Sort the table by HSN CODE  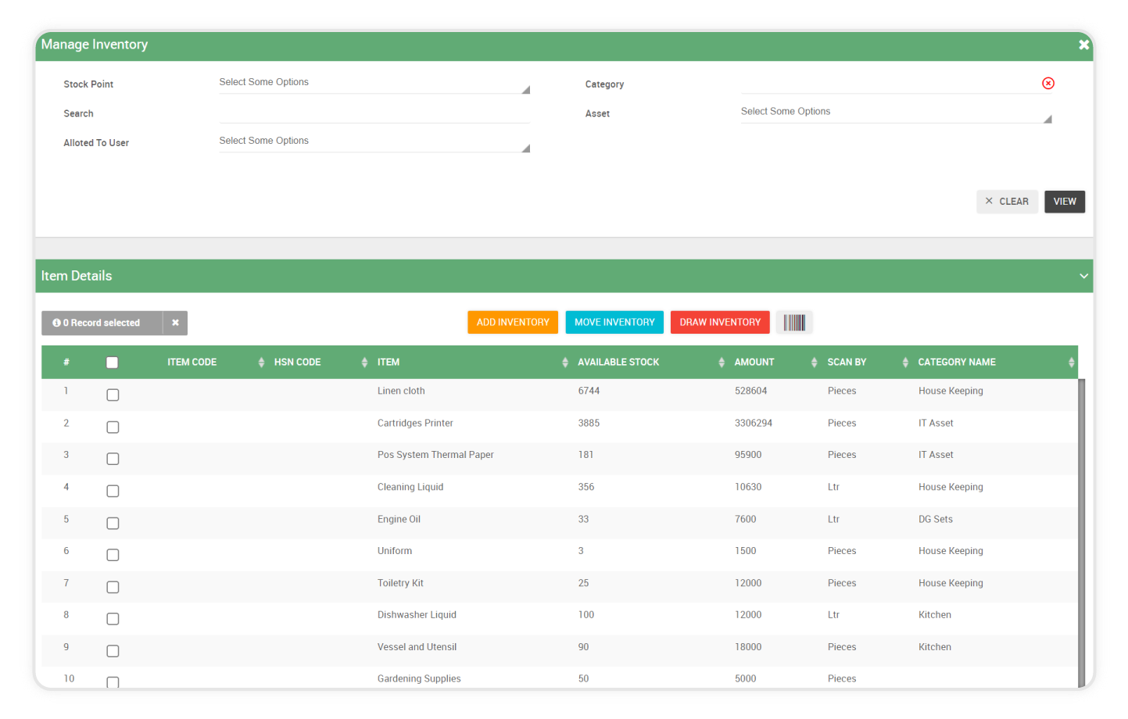tap(363, 362)
